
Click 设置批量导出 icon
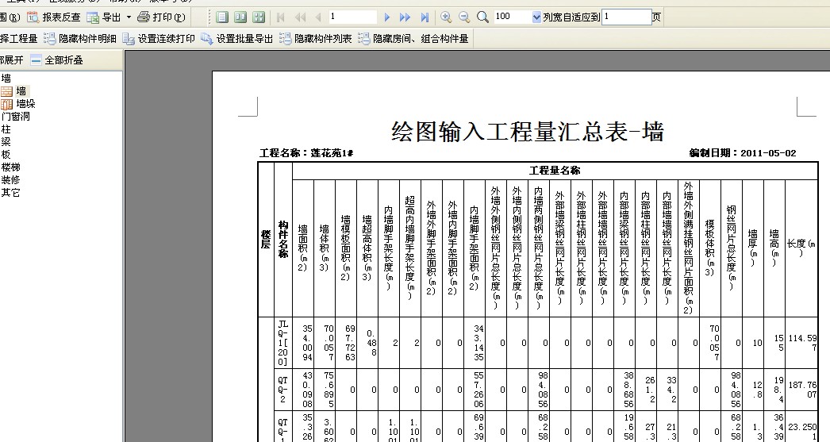(x=207, y=39)
